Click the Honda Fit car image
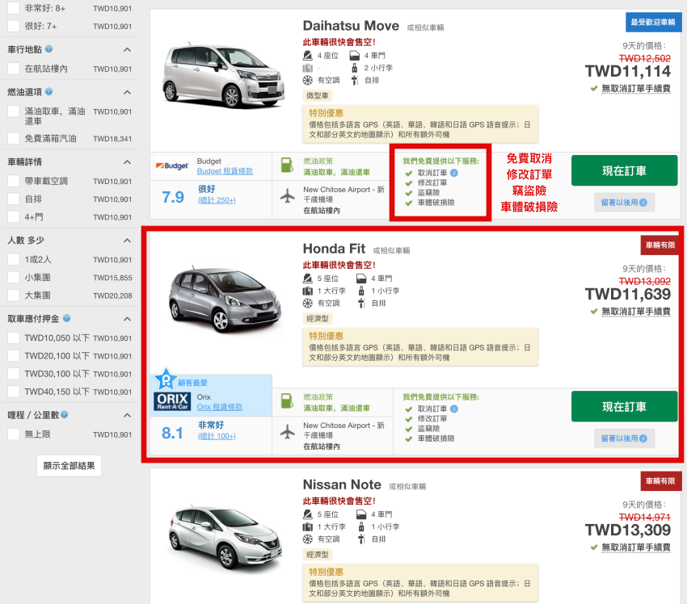 pyautogui.click(x=225, y=300)
